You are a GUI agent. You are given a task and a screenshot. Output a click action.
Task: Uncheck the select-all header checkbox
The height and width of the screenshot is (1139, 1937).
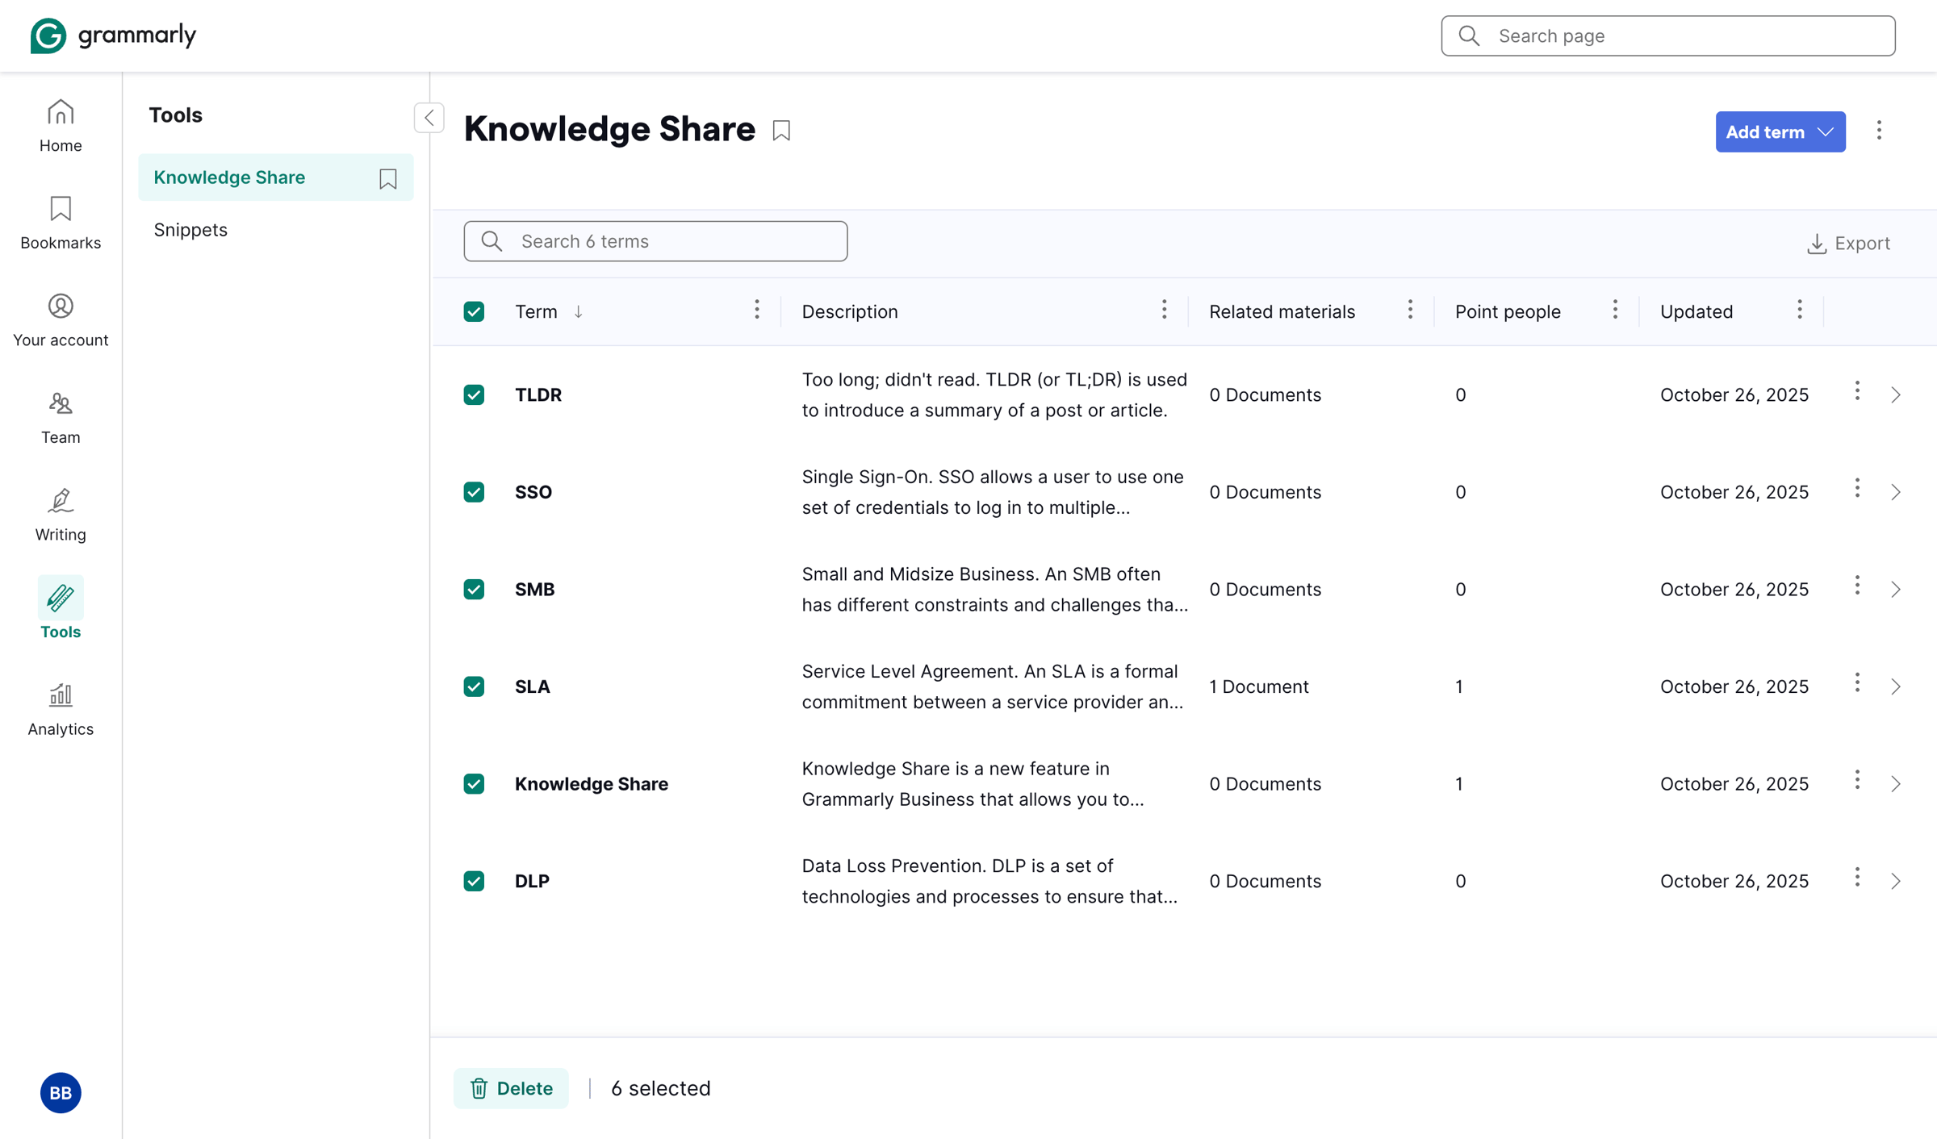coord(474,311)
